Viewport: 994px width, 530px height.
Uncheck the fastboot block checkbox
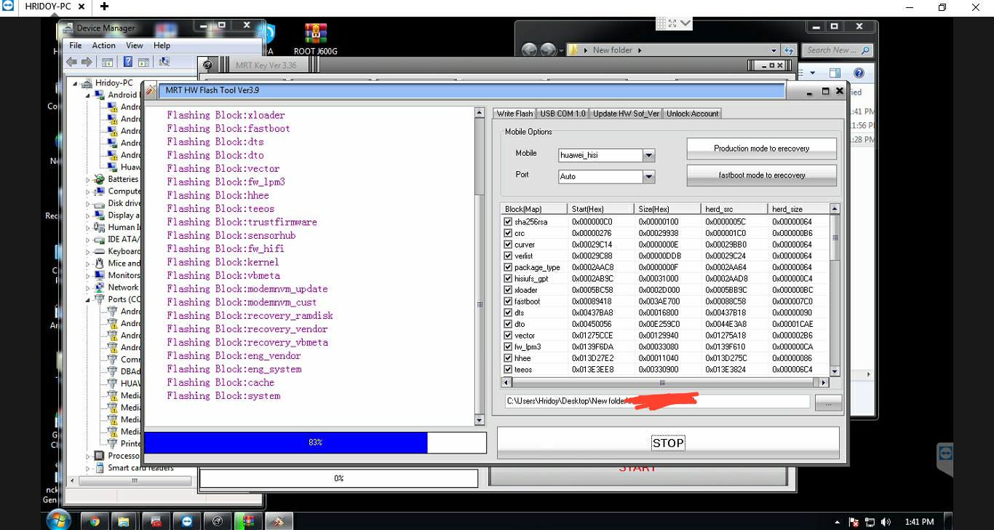click(508, 301)
